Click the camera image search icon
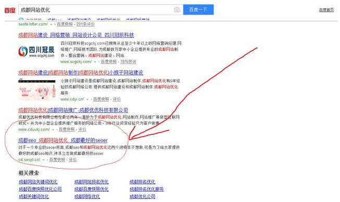The height and width of the screenshot is (202, 340). [x=177, y=10]
